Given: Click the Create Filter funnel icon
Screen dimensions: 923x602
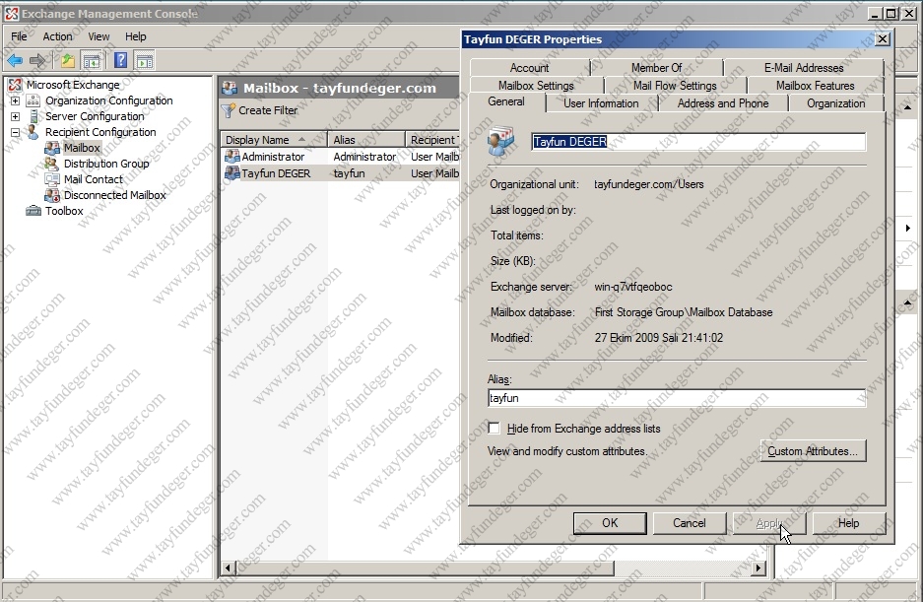Looking at the screenshot, I should click(x=228, y=110).
